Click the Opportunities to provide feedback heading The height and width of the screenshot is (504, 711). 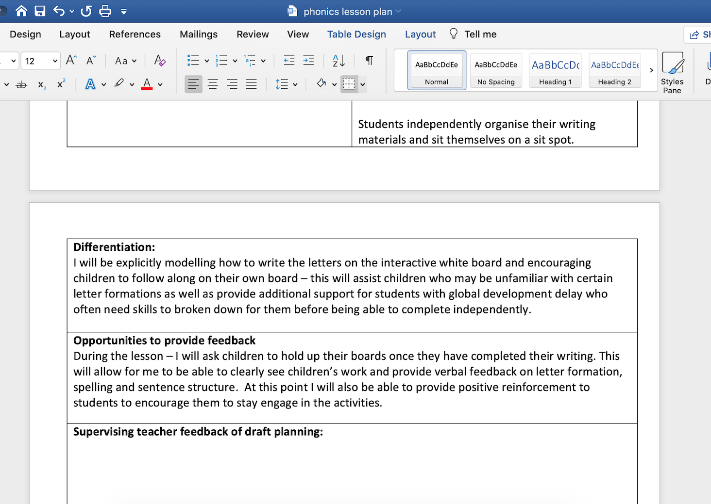(x=164, y=341)
